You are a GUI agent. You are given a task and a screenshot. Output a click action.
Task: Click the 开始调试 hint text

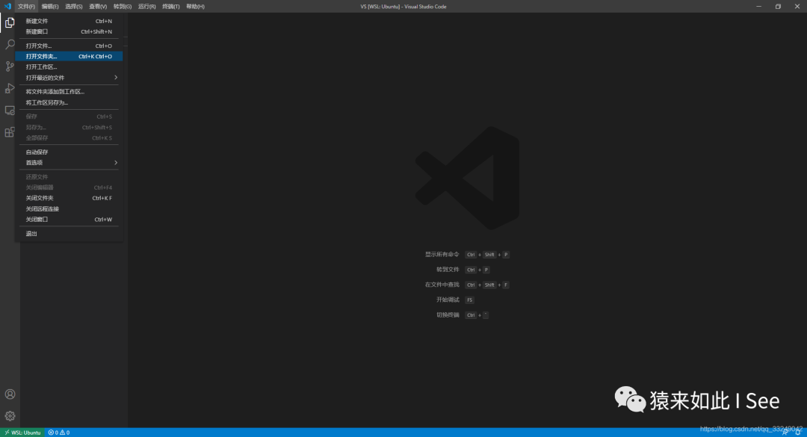click(448, 300)
